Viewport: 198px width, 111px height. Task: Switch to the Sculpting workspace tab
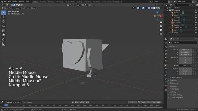tap(51, 2)
